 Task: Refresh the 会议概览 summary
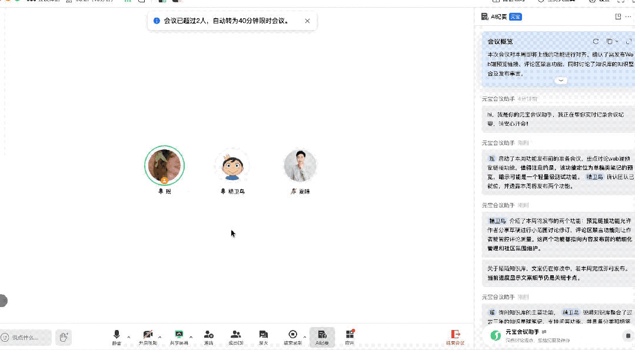coord(596,41)
